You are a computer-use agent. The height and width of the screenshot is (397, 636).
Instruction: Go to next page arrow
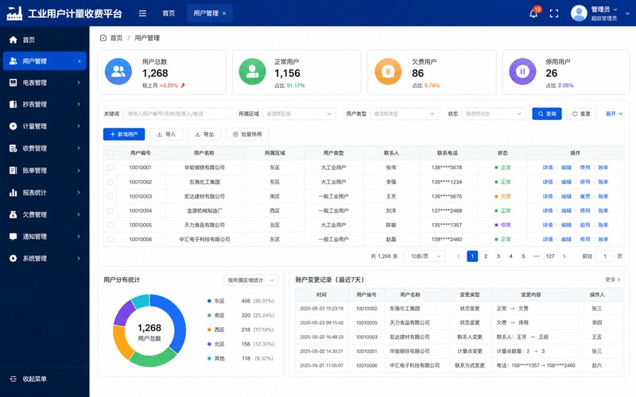pyautogui.click(x=564, y=256)
